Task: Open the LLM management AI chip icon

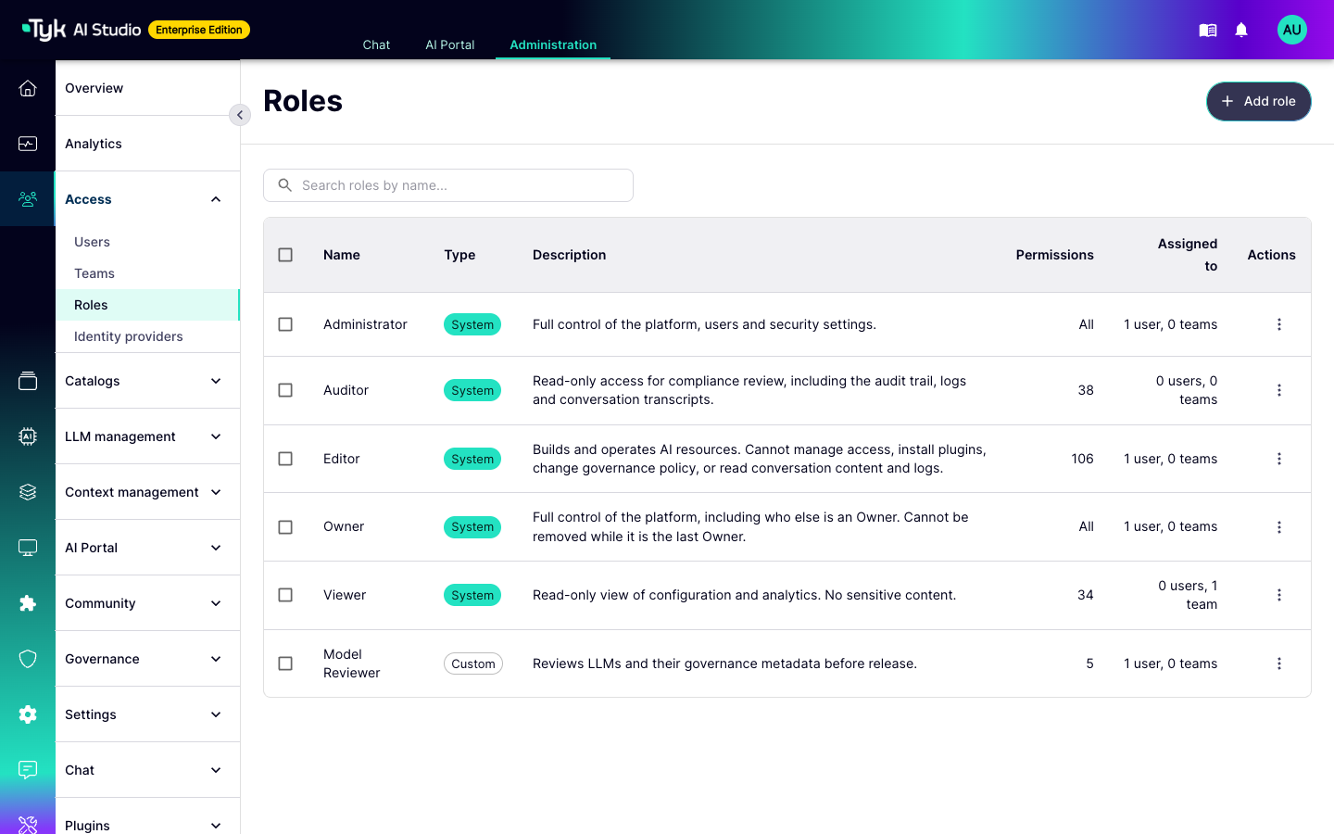Action: pyautogui.click(x=28, y=436)
